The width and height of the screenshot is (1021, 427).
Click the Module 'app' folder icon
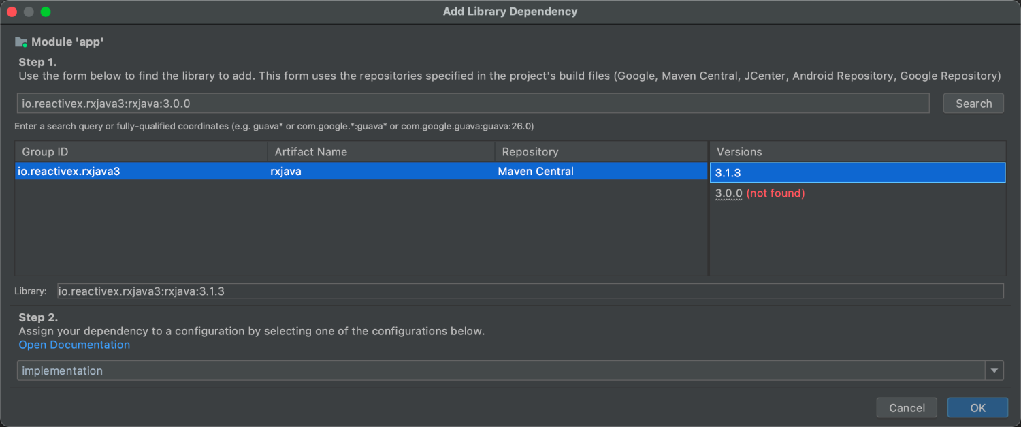[x=21, y=42]
